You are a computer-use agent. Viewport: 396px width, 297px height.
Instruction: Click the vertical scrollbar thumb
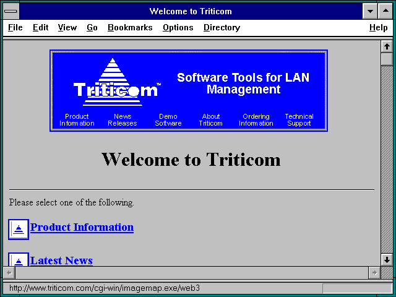387,59
